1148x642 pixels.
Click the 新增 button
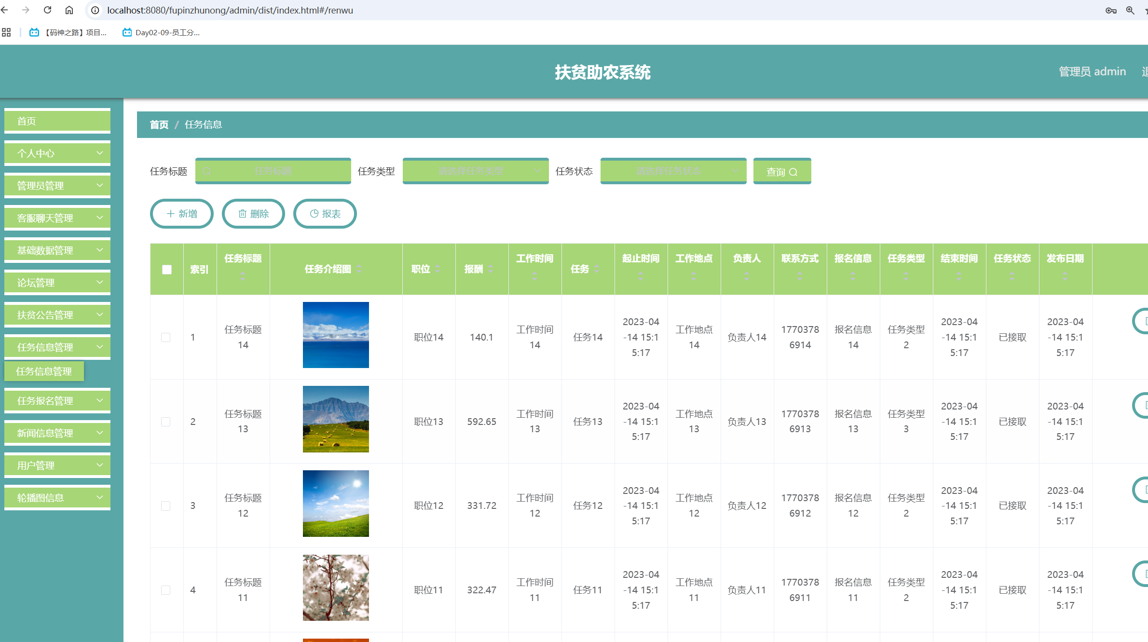click(x=182, y=214)
